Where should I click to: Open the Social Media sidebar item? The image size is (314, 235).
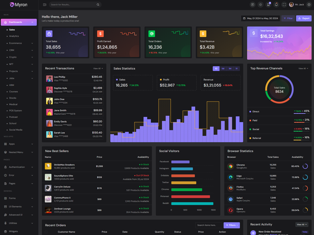point(16,130)
